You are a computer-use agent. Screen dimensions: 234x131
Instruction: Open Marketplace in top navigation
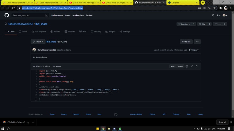(78, 15)
